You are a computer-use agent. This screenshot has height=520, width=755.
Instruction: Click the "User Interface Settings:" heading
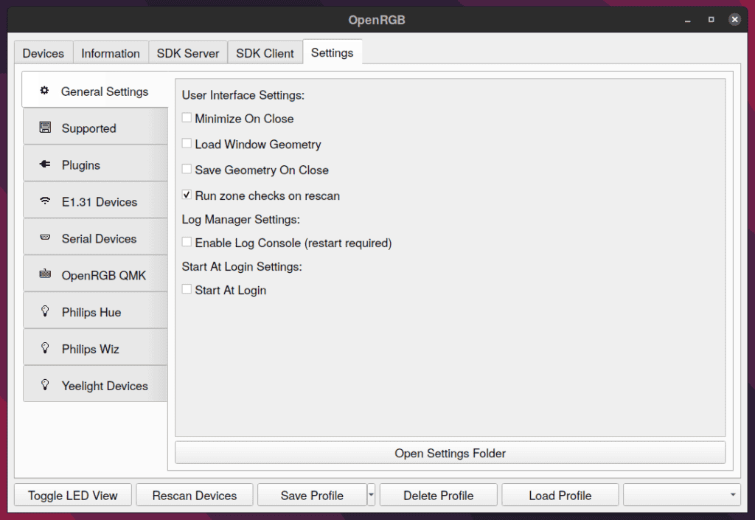pos(243,95)
